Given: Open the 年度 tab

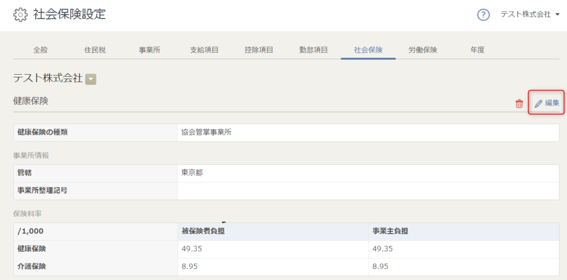Looking at the screenshot, I should click(x=477, y=50).
